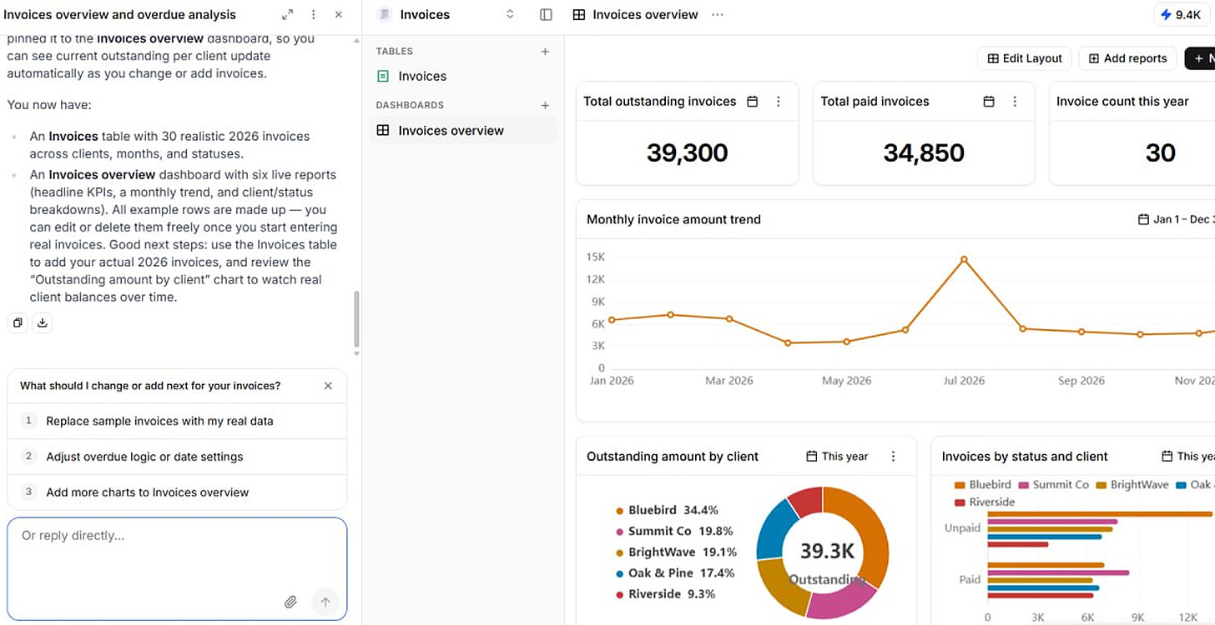Toggle Riverside series in bar chart legend

coord(985,502)
